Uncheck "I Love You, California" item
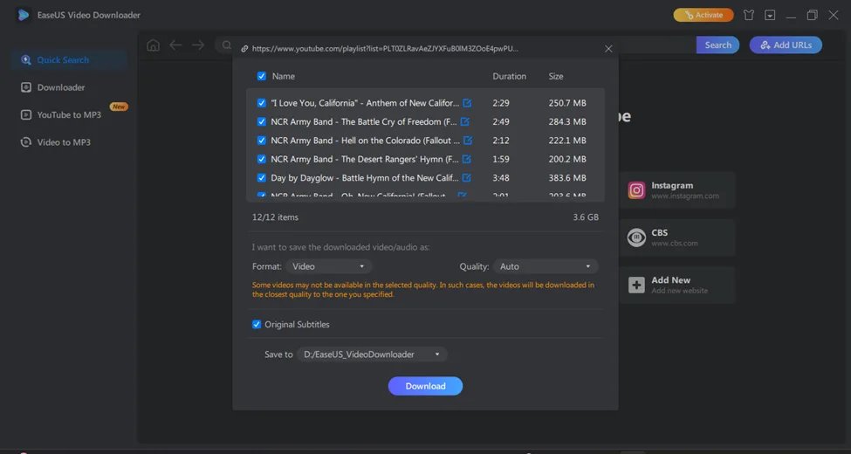The width and height of the screenshot is (851, 454). [262, 103]
